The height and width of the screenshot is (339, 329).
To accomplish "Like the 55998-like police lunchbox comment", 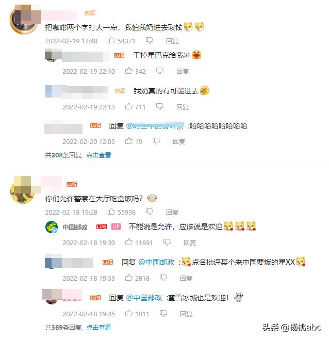I will point(111,212).
